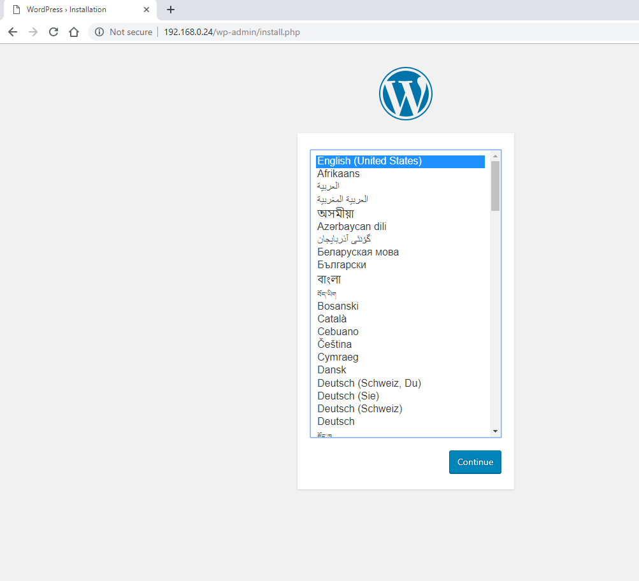Select Cebuano language
The height and width of the screenshot is (581, 639).
(x=400, y=332)
